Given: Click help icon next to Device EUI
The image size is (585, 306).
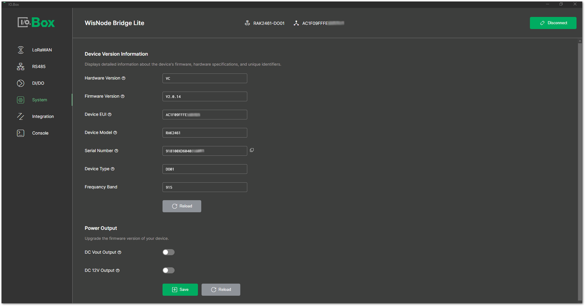Looking at the screenshot, I should (x=109, y=114).
